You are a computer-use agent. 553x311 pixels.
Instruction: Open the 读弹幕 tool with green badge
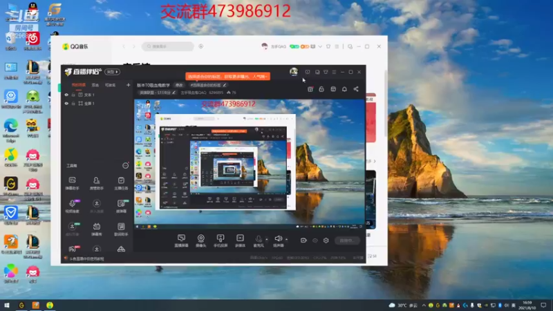(121, 206)
